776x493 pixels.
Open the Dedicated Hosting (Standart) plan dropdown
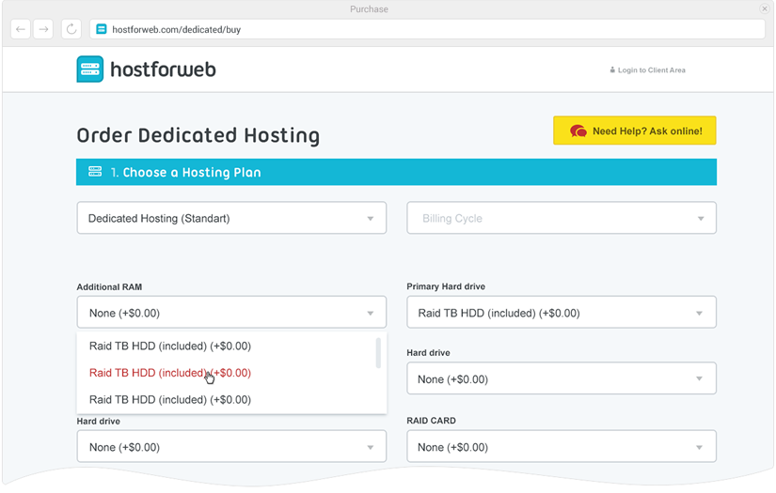click(231, 218)
